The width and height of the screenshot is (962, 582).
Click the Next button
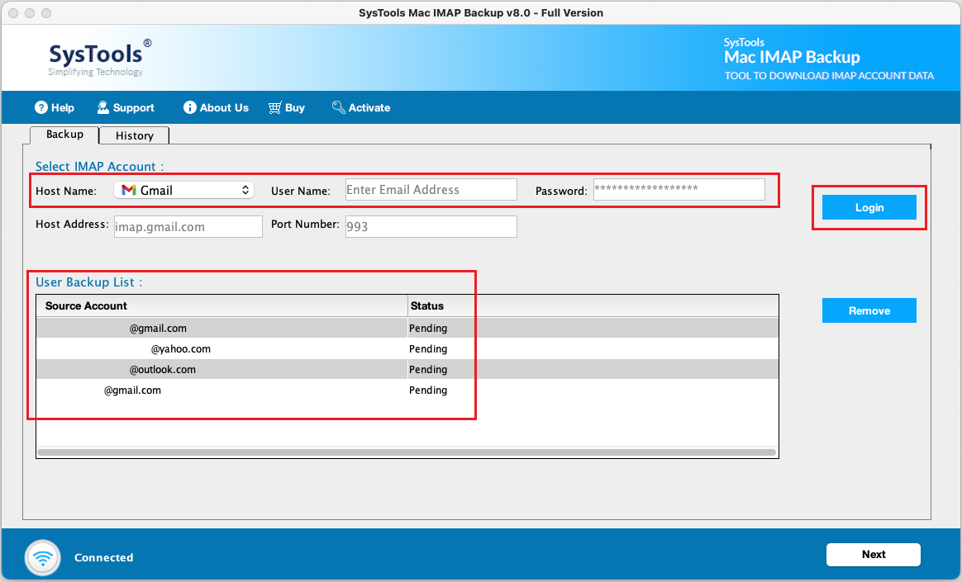874,555
